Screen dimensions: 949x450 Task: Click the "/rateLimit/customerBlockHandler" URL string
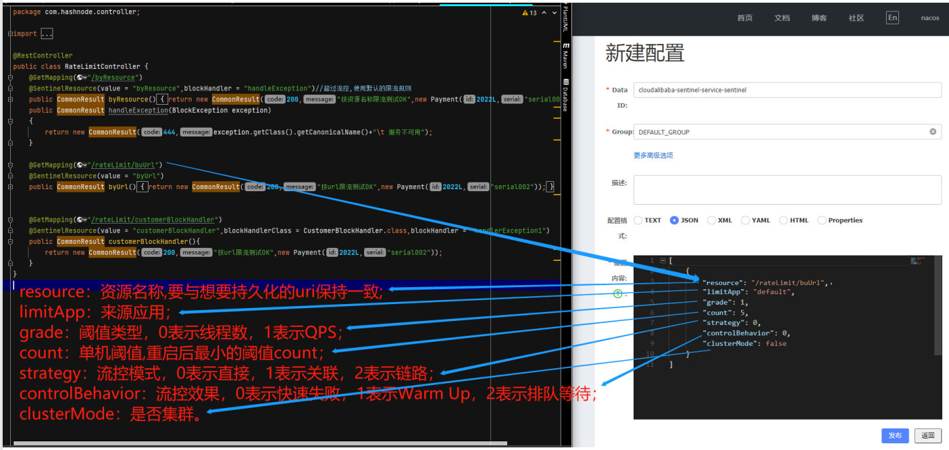point(154,220)
